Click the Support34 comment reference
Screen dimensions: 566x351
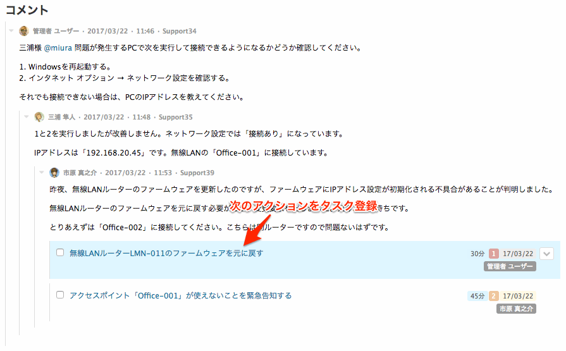(x=180, y=31)
